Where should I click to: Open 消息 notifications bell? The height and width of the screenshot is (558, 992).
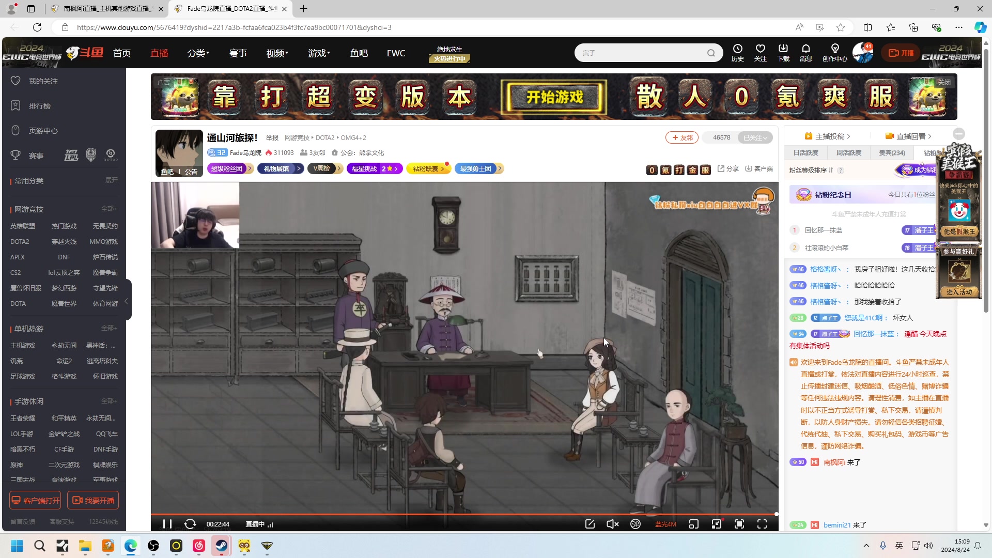tap(806, 53)
